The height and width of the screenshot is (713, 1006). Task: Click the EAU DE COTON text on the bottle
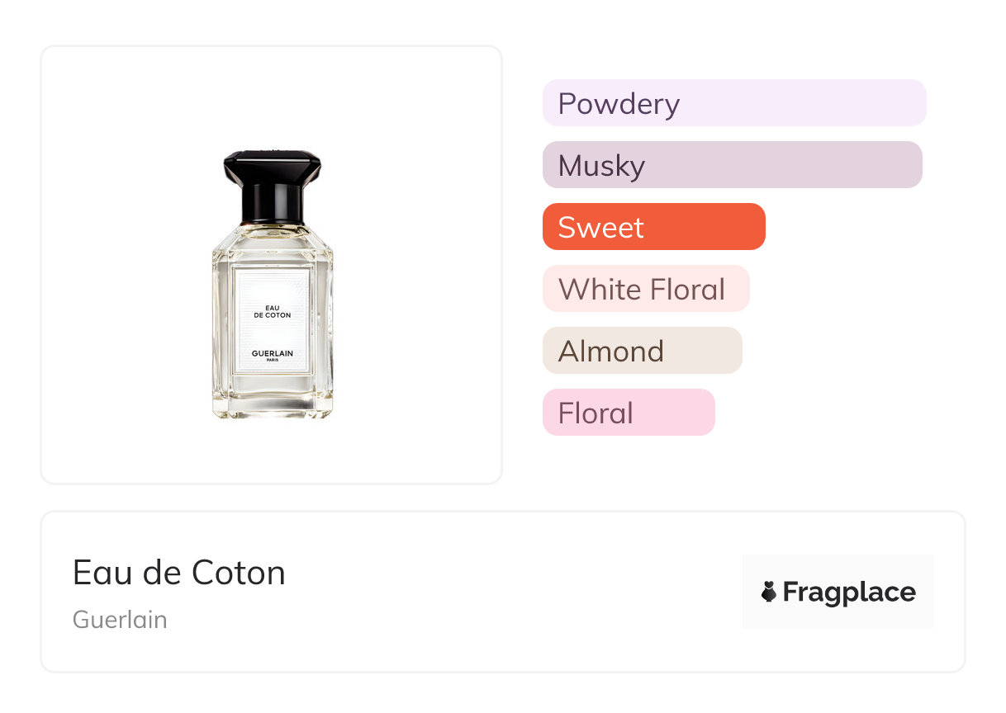pyautogui.click(x=272, y=312)
